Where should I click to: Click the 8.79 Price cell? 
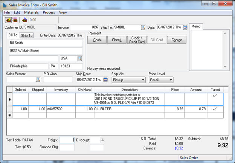pos(175,109)
